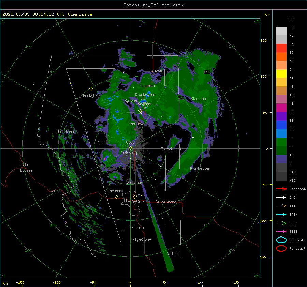This screenshot has width=307, height=287.
Task: Click the white 04DK arrow legend icon
Action: click(x=281, y=198)
